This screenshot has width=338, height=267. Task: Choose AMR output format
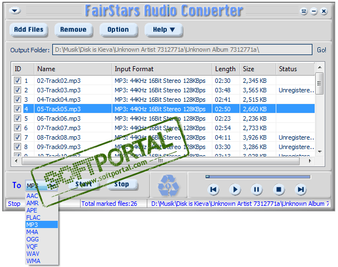tap(42, 203)
